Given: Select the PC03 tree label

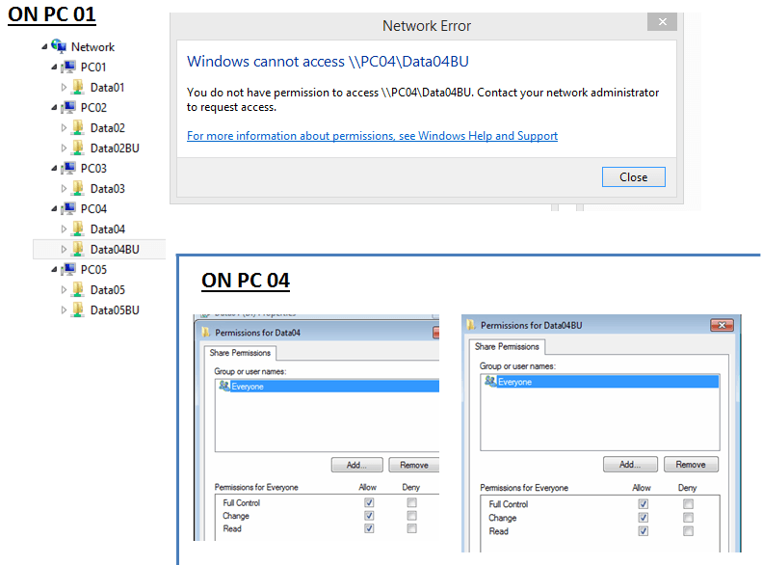Looking at the screenshot, I should pos(93,168).
